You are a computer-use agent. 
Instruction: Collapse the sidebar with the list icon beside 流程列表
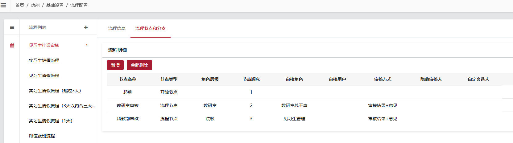click(12, 27)
